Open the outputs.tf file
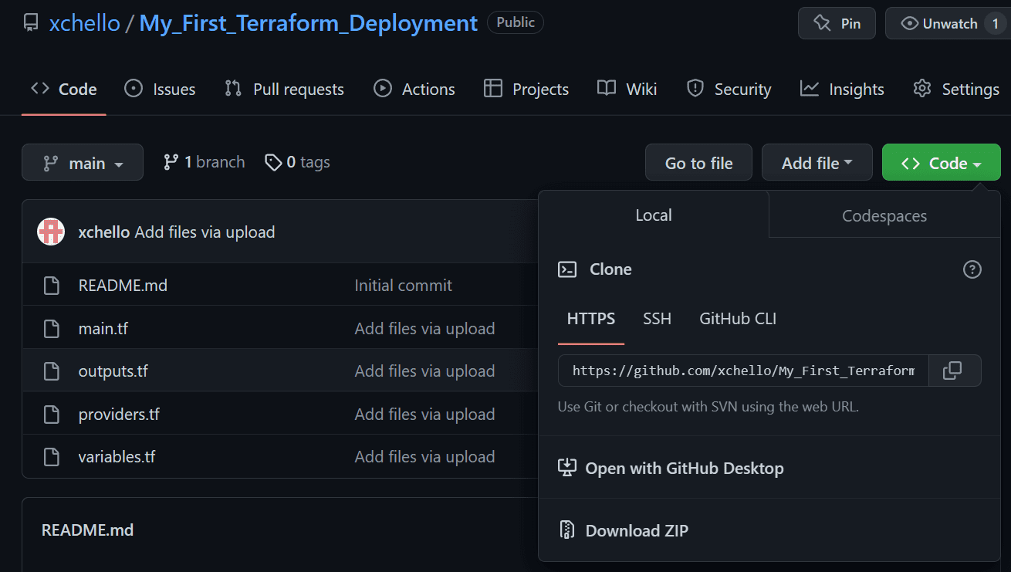This screenshot has height=572, width=1011. coord(113,371)
